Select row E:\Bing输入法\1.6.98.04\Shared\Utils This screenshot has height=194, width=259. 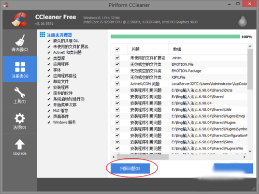tap(179, 110)
